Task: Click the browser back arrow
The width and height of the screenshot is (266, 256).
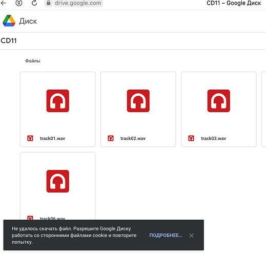Action: click(x=4, y=3)
